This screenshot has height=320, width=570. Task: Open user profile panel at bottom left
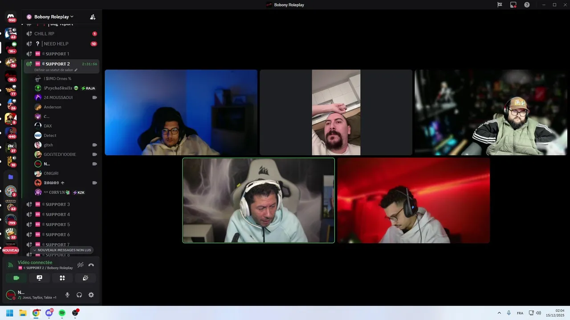tap(31, 295)
